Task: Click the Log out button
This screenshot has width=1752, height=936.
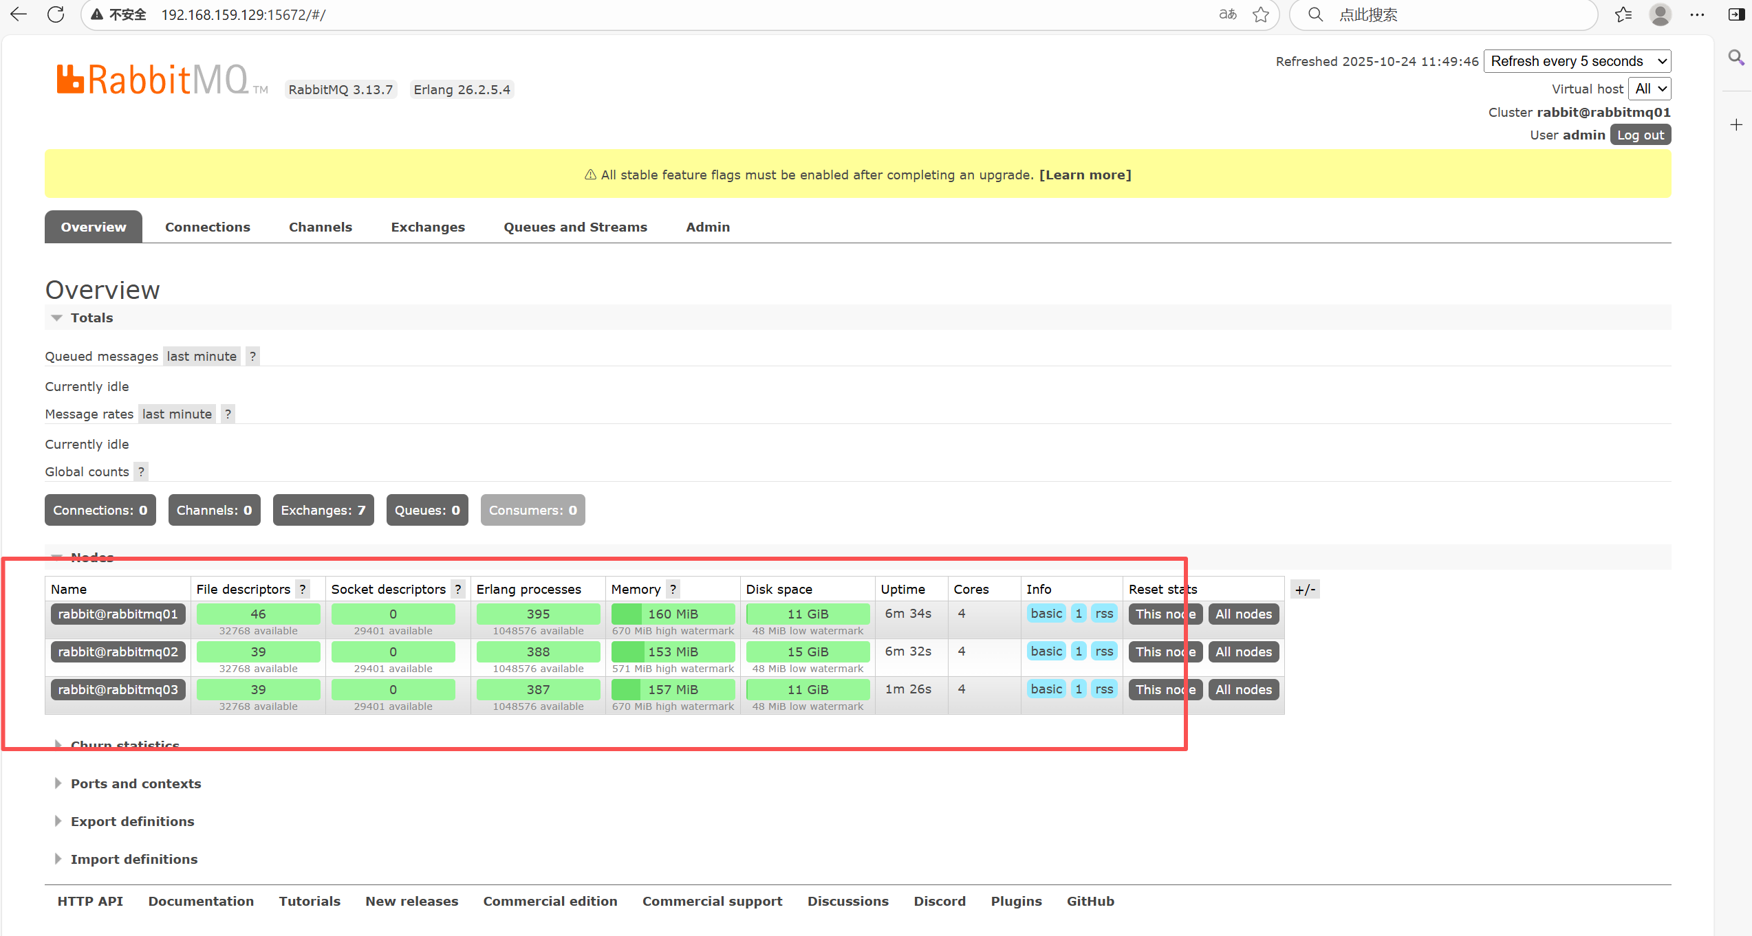Action: point(1640,135)
